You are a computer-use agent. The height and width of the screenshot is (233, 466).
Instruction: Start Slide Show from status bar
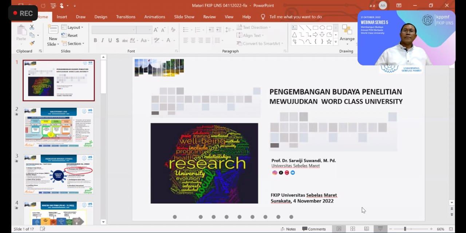point(380,229)
